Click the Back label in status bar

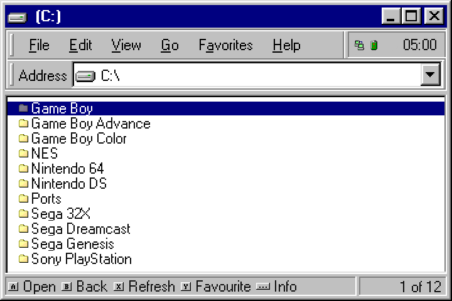(92, 287)
